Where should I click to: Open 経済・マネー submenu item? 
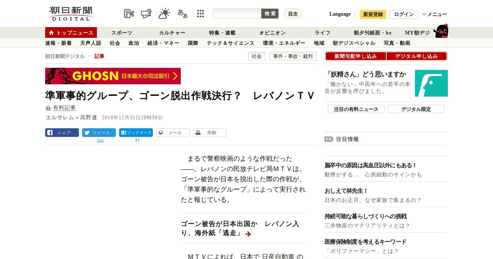tap(164, 43)
